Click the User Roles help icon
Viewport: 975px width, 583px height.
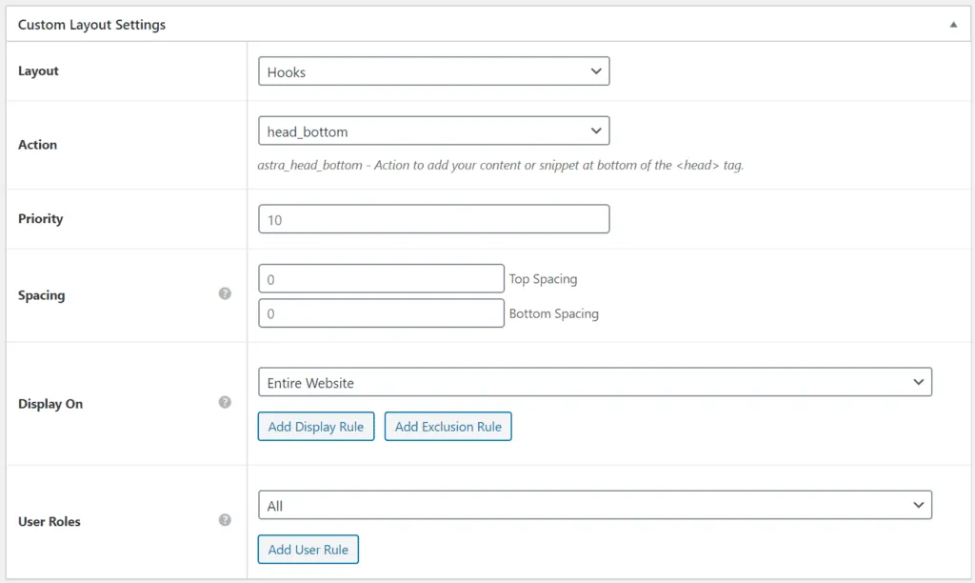(225, 520)
